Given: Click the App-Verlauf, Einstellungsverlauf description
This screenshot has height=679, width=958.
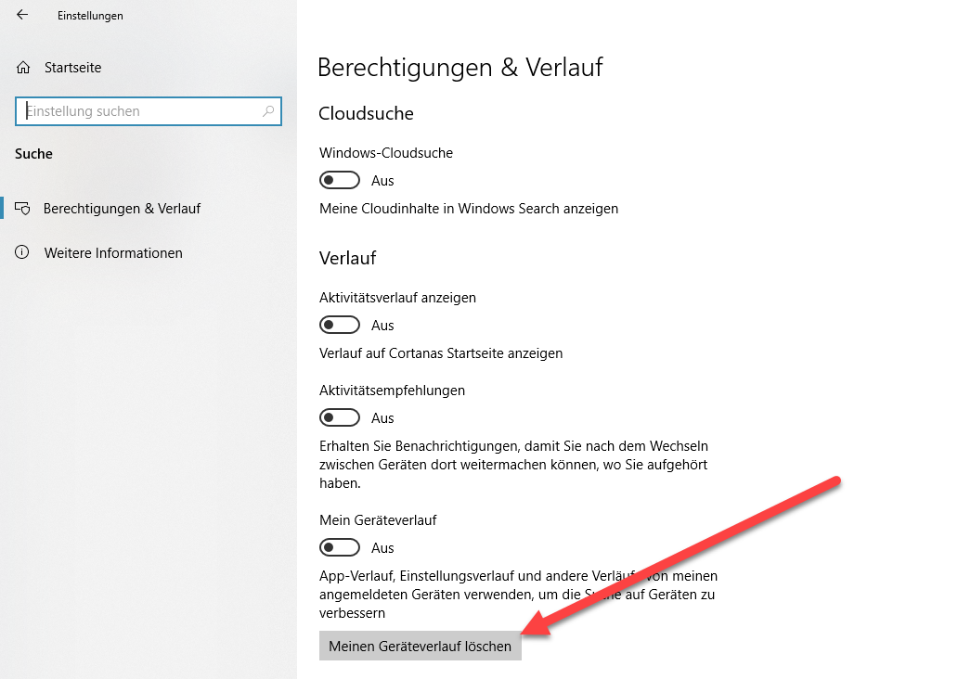Looking at the screenshot, I should [x=518, y=595].
